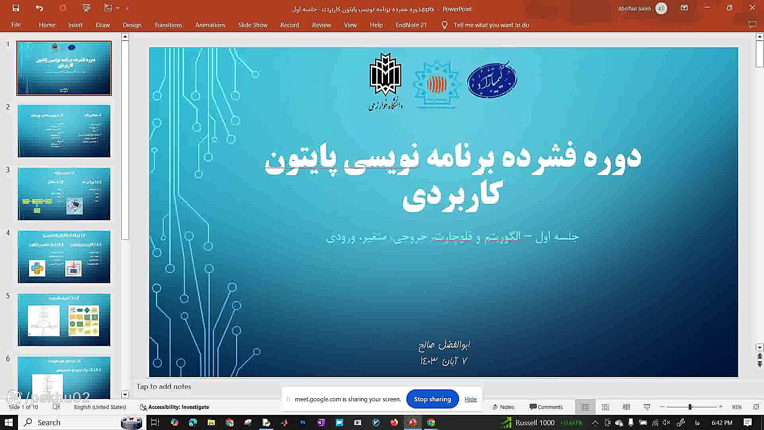The height and width of the screenshot is (430, 764).
Task: Open Ribbon Display Options in title bar
Action: point(684,8)
